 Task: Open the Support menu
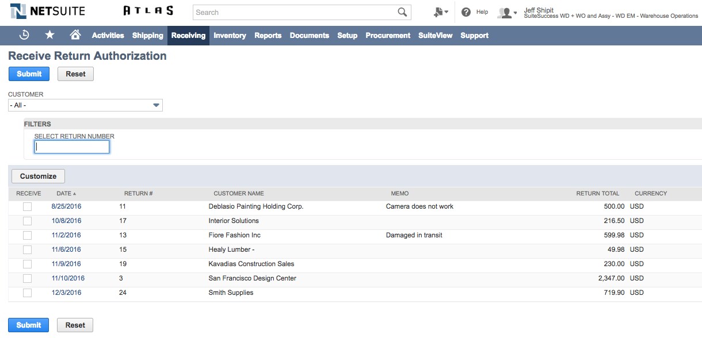(475, 35)
